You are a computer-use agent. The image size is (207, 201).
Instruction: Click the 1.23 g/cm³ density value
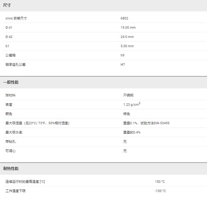[x=132, y=105]
